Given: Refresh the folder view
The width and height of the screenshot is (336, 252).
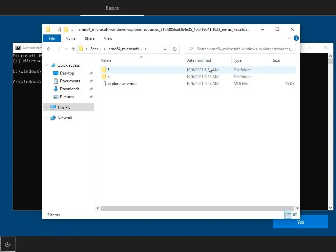Looking at the screenshot, I should (x=175, y=49).
